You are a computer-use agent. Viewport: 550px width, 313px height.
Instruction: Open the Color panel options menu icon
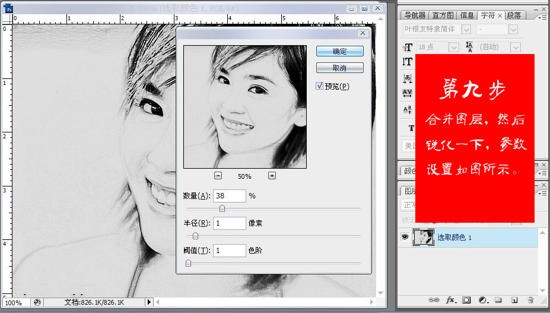coord(542,173)
